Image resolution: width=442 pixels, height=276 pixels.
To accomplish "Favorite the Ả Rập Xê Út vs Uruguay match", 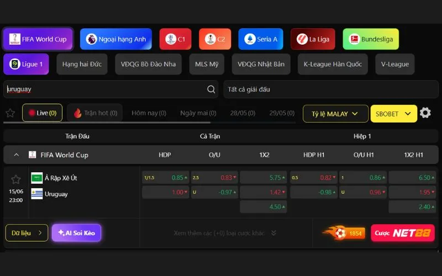I will click(16, 179).
